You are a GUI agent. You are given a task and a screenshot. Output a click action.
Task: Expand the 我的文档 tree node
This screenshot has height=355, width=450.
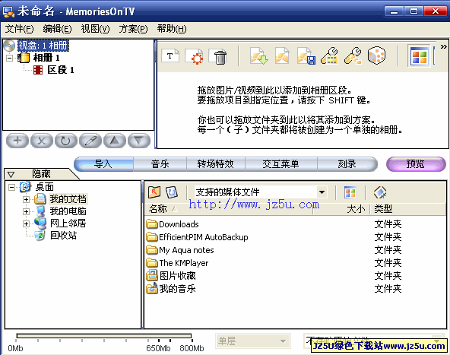[26, 199]
